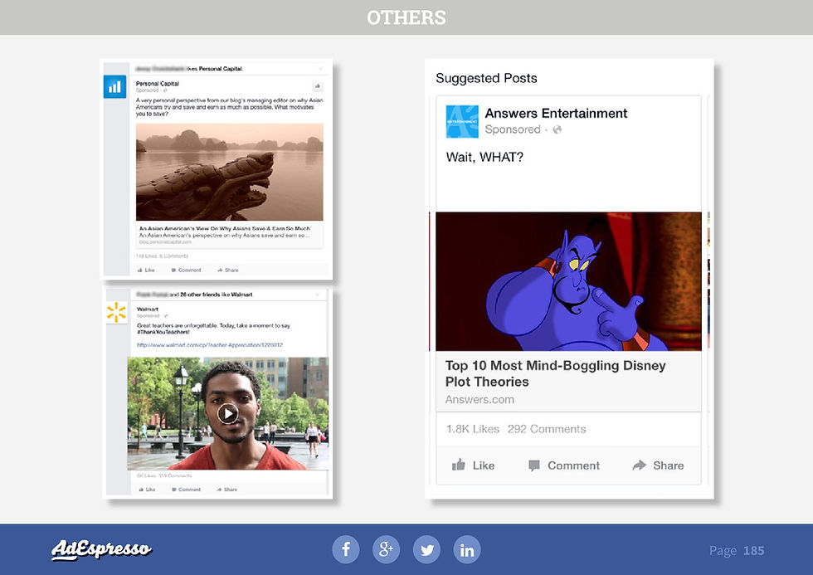This screenshot has width=813, height=575.
Task: Click the 292 Comments count
Action: (x=547, y=429)
